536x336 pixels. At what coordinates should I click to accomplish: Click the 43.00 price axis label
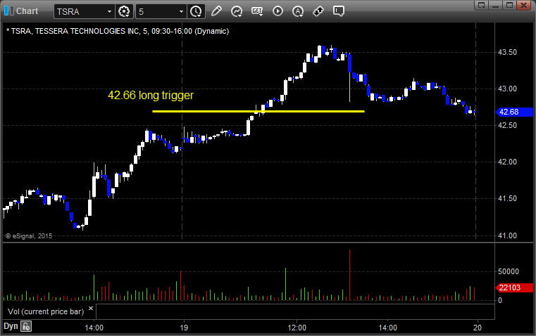[x=507, y=89]
